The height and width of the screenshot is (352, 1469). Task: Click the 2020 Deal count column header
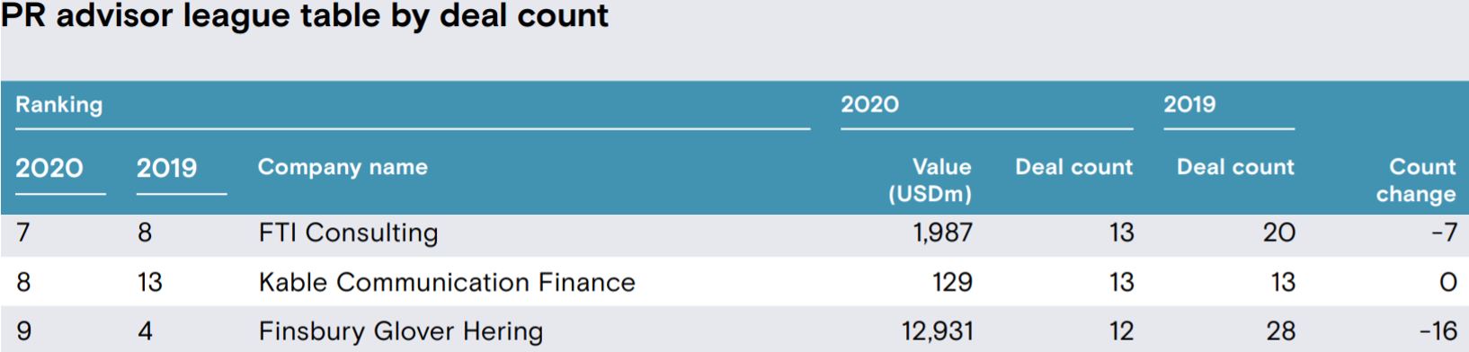point(1074,167)
